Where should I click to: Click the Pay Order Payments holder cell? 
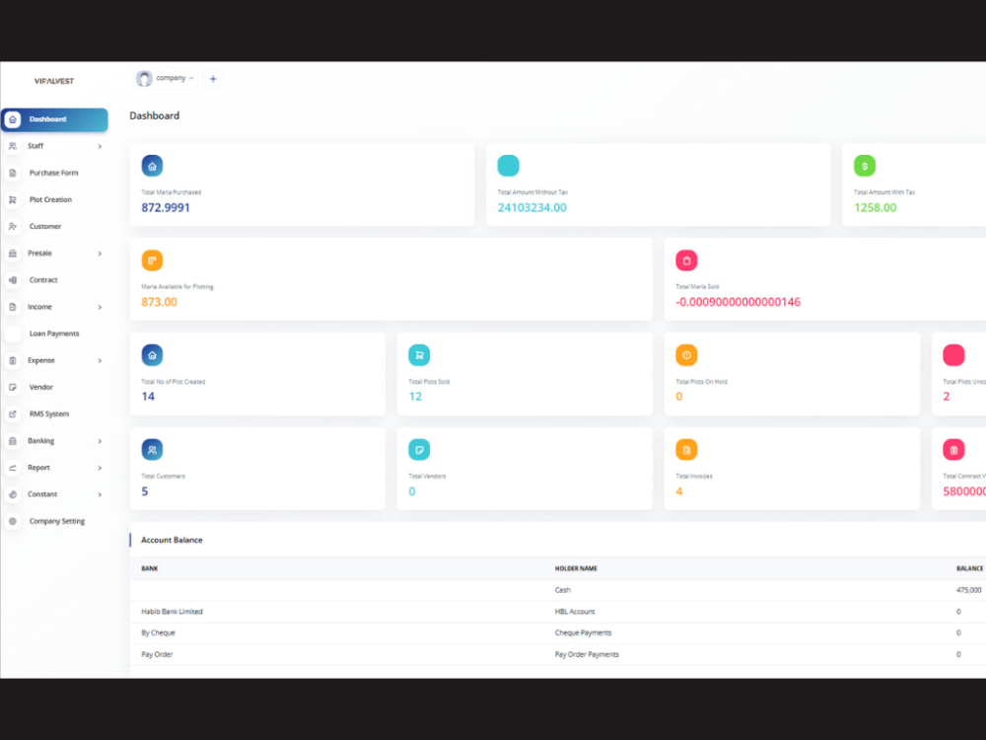587,654
